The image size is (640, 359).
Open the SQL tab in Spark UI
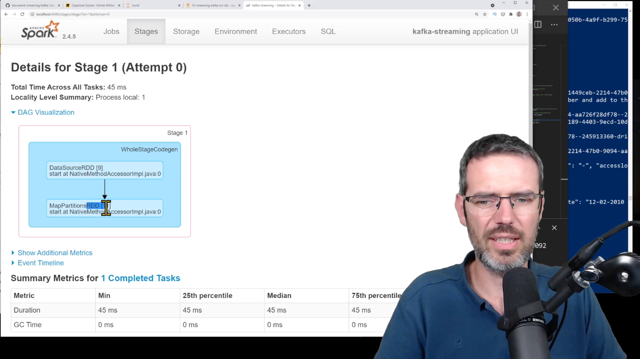[328, 32]
